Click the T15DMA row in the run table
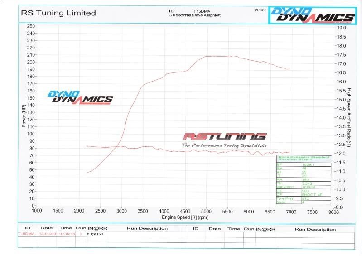This screenshot has width=362, height=256. (x=25, y=234)
